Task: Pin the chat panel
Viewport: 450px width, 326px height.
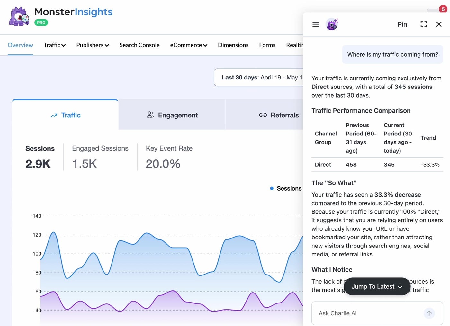Action: pos(402,24)
